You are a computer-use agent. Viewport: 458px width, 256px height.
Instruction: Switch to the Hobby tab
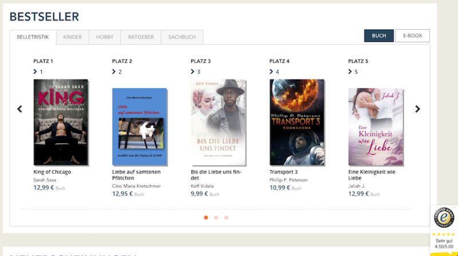click(x=105, y=37)
